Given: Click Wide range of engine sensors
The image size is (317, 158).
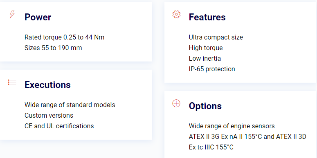Looking at the screenshot, I should tap(232, 126).
